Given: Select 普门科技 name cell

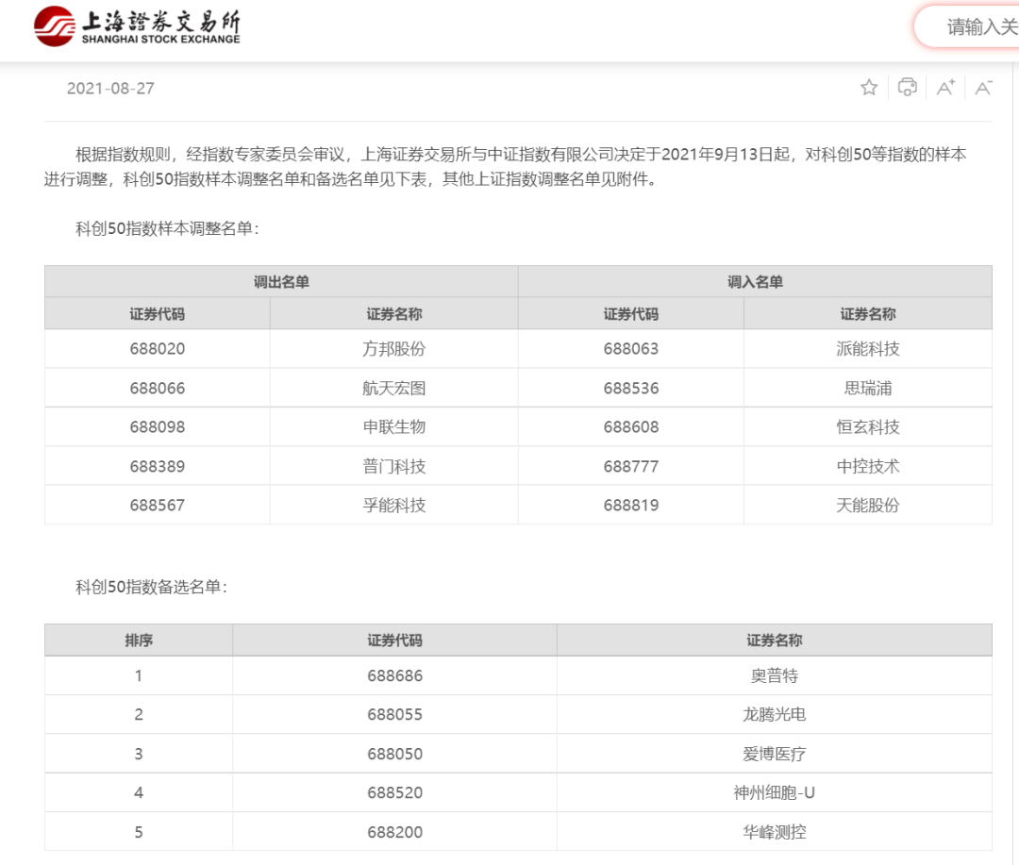Looking at the screenshot, I should [393, 466].
